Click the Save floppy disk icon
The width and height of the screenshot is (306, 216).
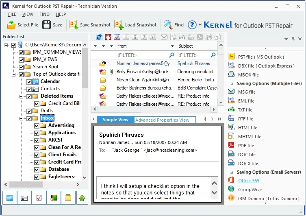[x=46, y=25]
